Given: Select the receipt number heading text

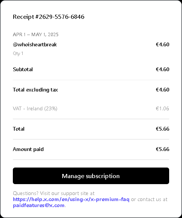Looking at the screenshot, I should pos(49,17).
